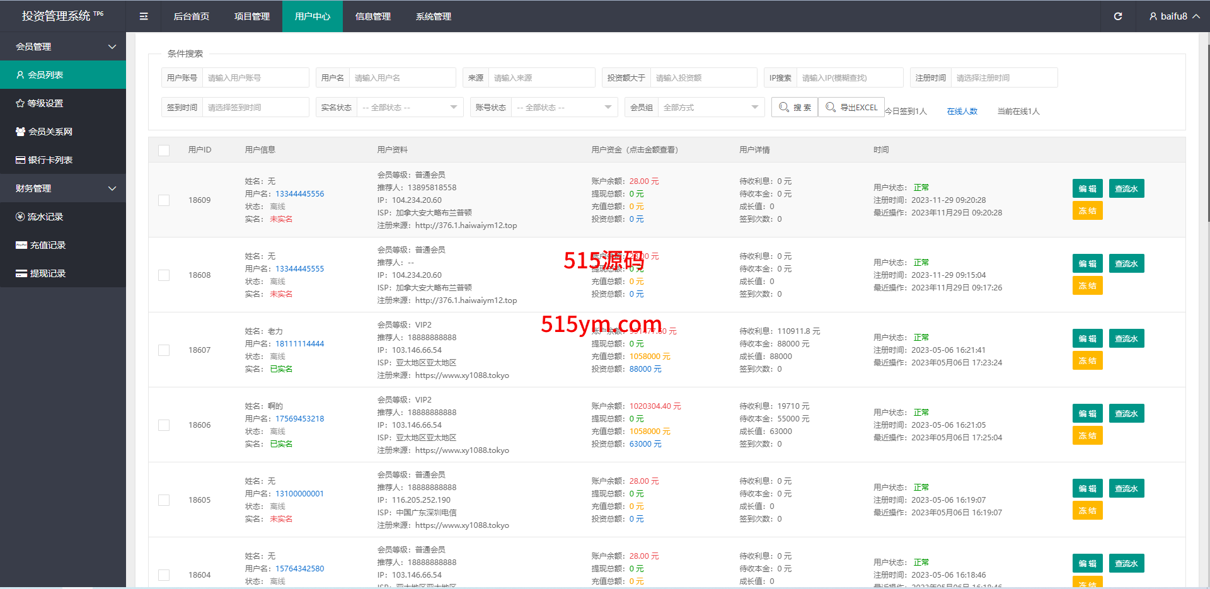
Task: Open 会员列表 via its user icon
Action: tap(20, 75)
